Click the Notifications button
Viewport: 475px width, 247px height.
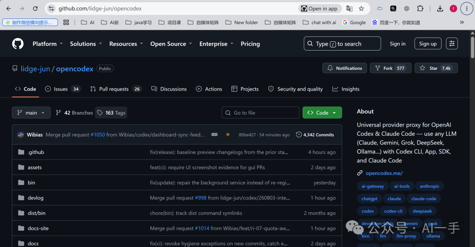tap(344, 68)
